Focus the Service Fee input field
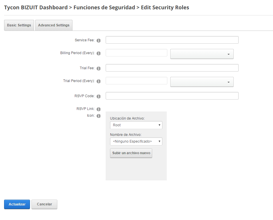Viewport: 273px width, 220px height. [172, 40]
